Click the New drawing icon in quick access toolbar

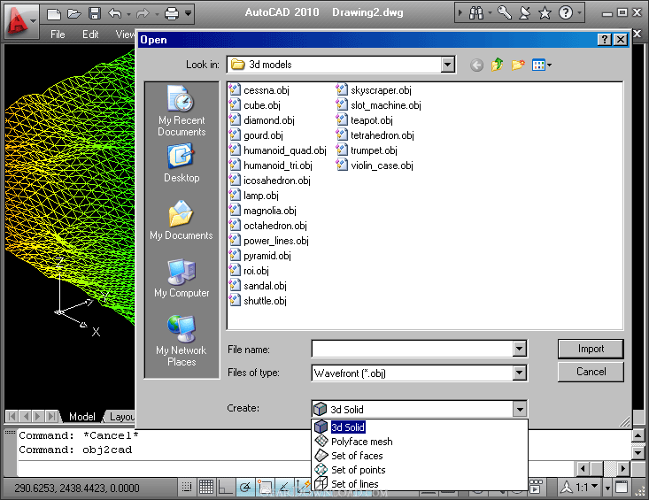[54, 13]
